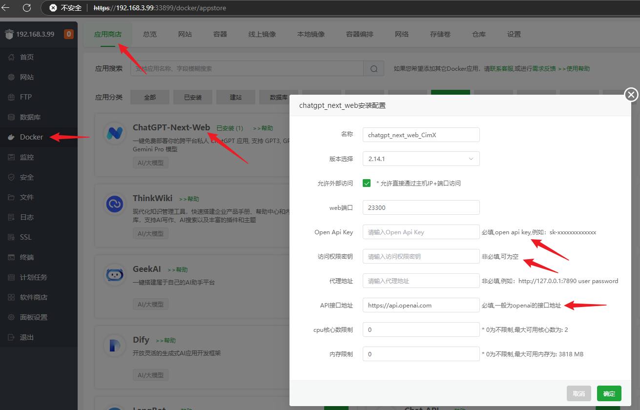Select the 已安装 category filter

click(193, 97)
